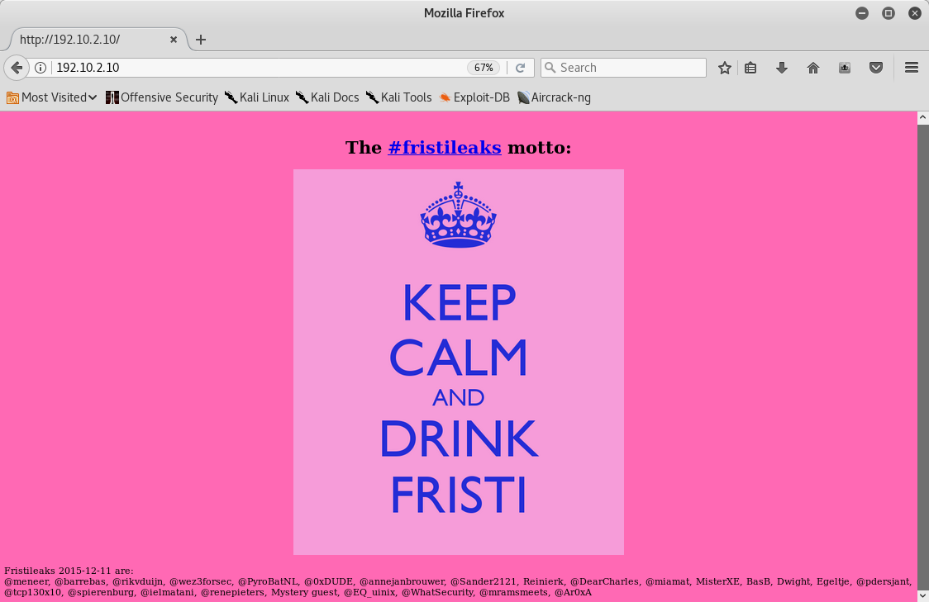Image resolution: width=929 pixels, height=602 pixels.
Task: Bookmark this page with the star icon
Action: [x=724, y=68]
